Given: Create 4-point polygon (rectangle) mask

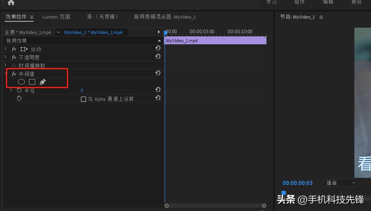Looking at the screenshot, I should [x=32, y=82].
